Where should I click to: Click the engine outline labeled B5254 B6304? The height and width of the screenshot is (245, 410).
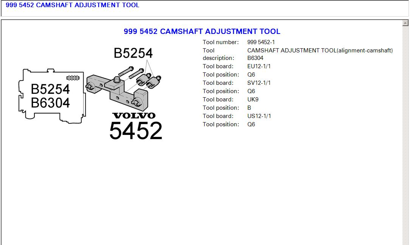(x=52, y=96)
